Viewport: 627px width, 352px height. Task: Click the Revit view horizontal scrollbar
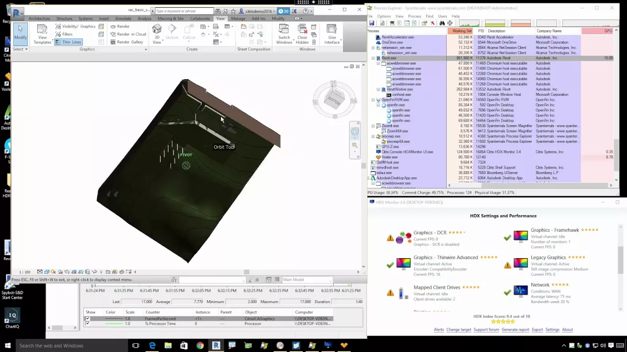click(x=246, y=272)
